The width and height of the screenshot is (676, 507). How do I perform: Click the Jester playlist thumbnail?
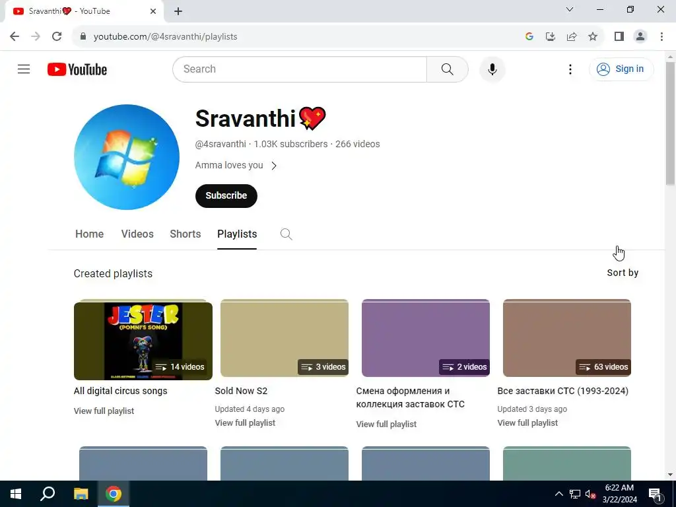click(143, 341)
